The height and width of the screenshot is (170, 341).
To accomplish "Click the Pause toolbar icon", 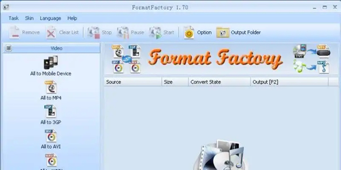I will click(x=123, y=33).
